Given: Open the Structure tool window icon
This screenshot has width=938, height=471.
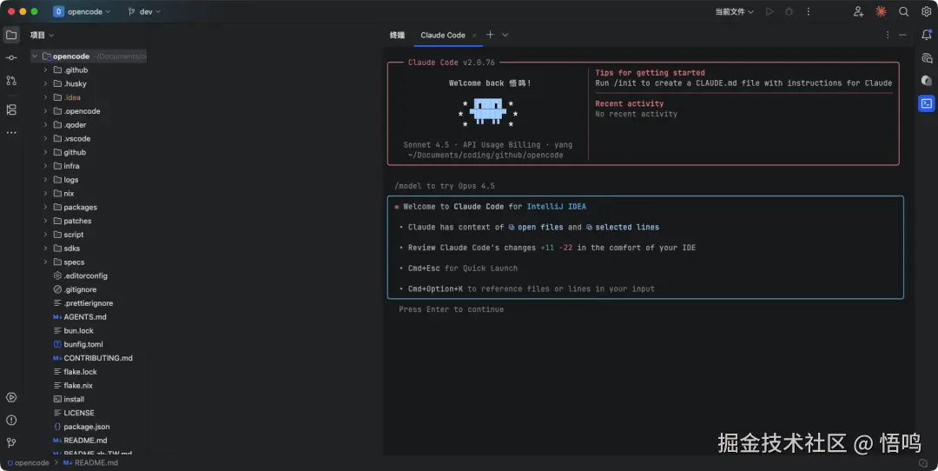Looking at the screenshot, I should 11,109.
